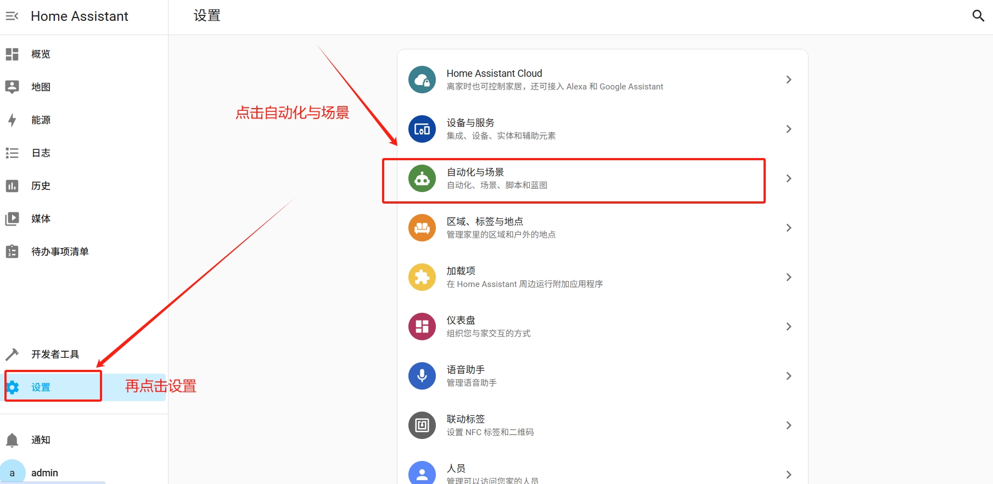This screenshot has width=993, height=484.
Task: Click description 自动化、场景、脚本和蓝图
Action: pos(497,185)
